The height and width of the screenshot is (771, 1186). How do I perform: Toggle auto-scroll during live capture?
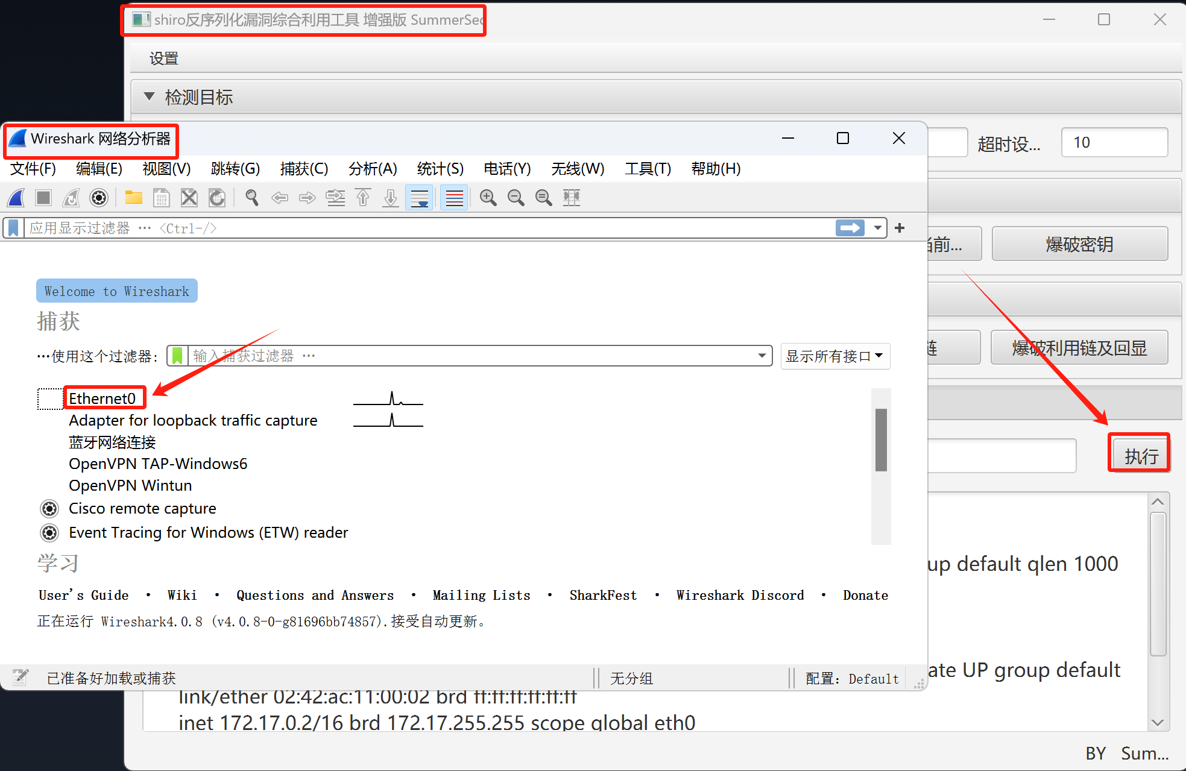(x=420, y=198)
